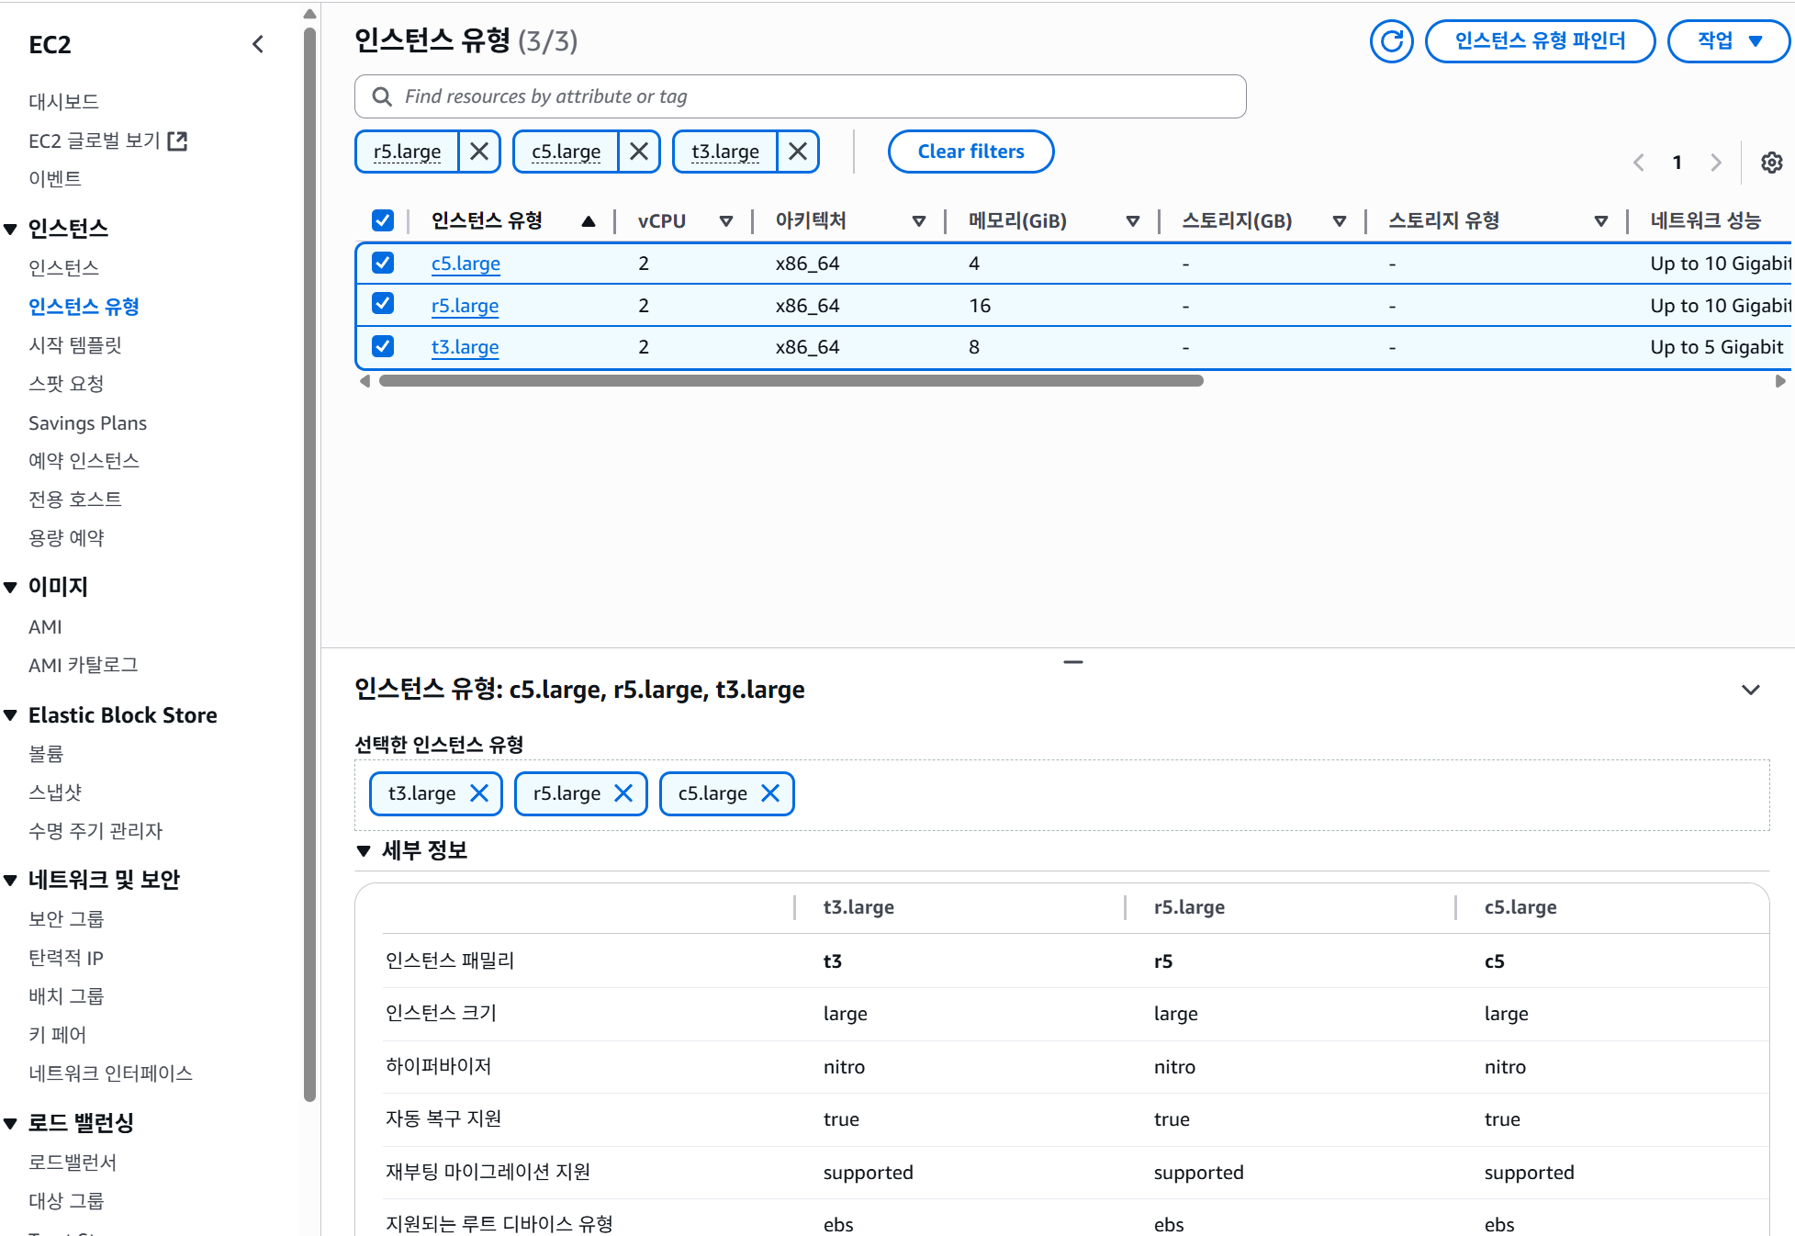Go to 보안 그룹 in sidebar
Screen dimensions: 1795x1236
click(x=66, y=918)
